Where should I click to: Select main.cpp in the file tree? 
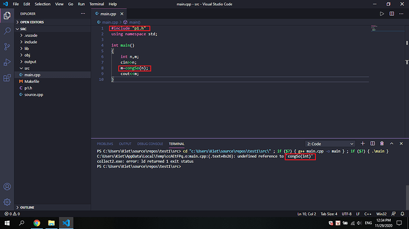pyautogui.click(x=53, y=75)
